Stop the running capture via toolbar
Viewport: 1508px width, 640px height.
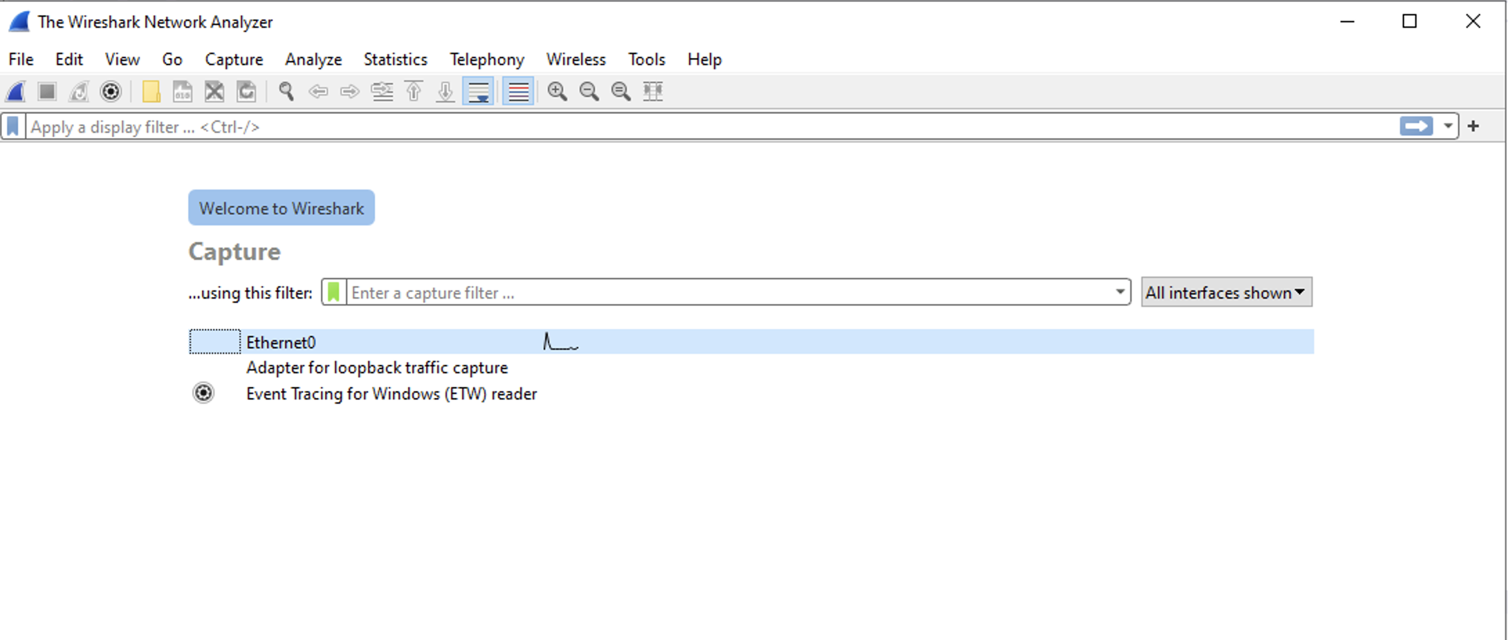[47, 91]
